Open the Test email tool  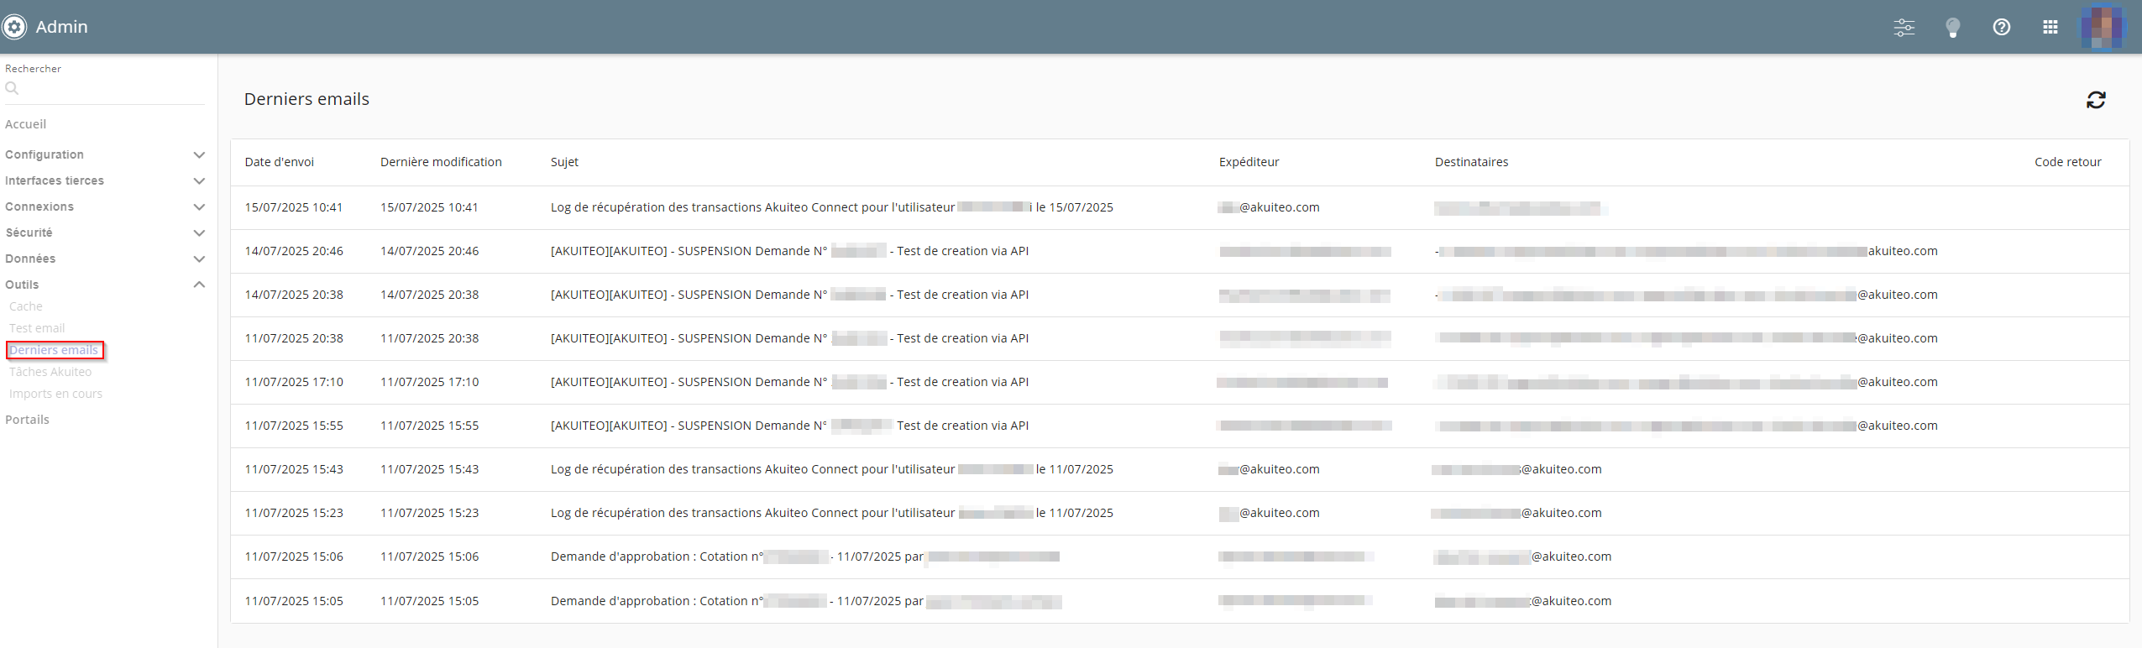point(37,328)
